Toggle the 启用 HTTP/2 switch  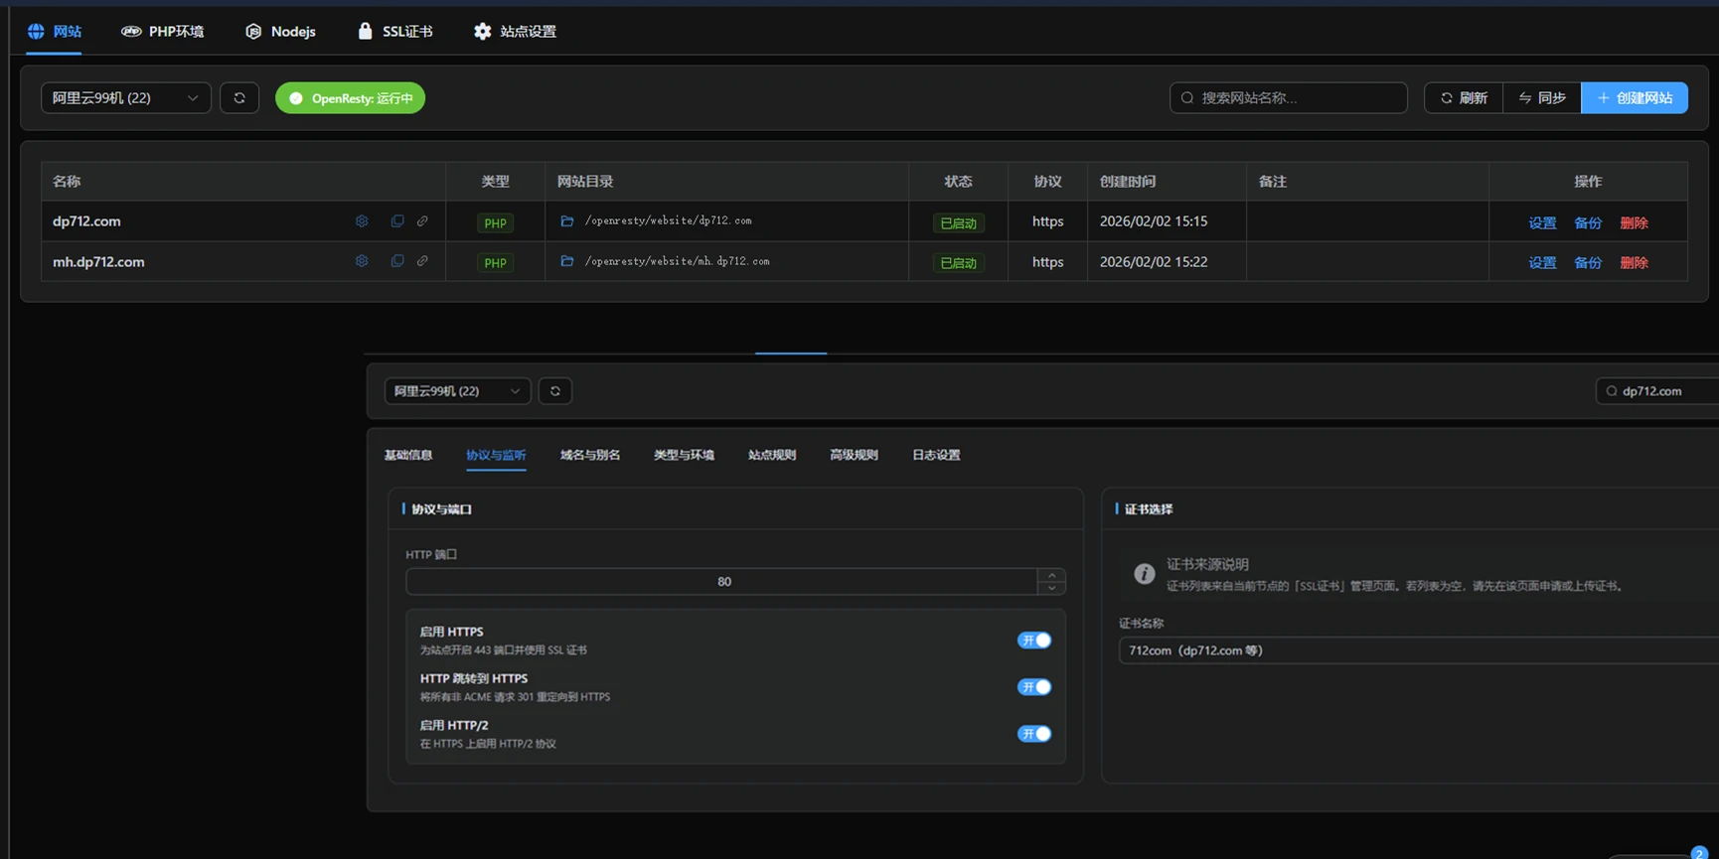coord(1033,734)
